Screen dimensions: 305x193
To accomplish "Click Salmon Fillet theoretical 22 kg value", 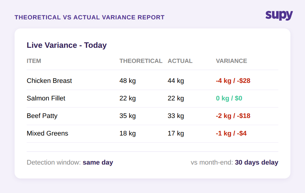I will (128, 98).
